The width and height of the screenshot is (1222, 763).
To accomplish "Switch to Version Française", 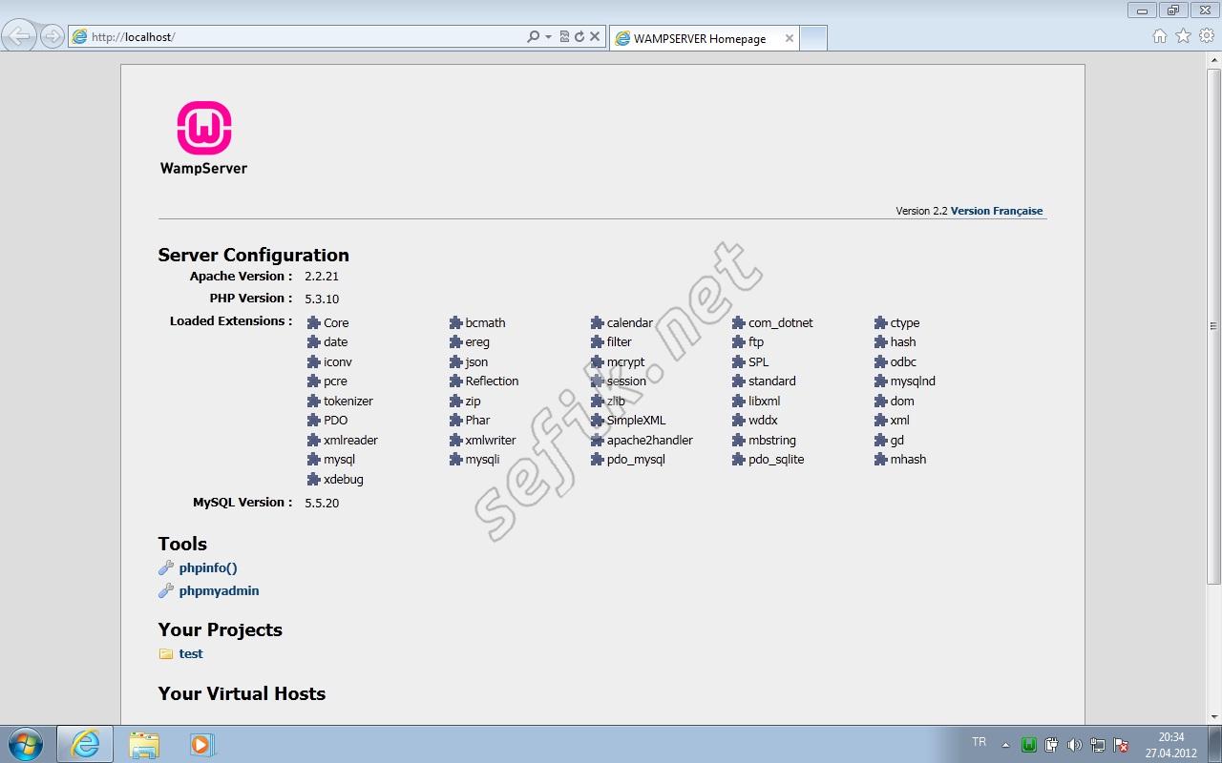I will [997, 211].
